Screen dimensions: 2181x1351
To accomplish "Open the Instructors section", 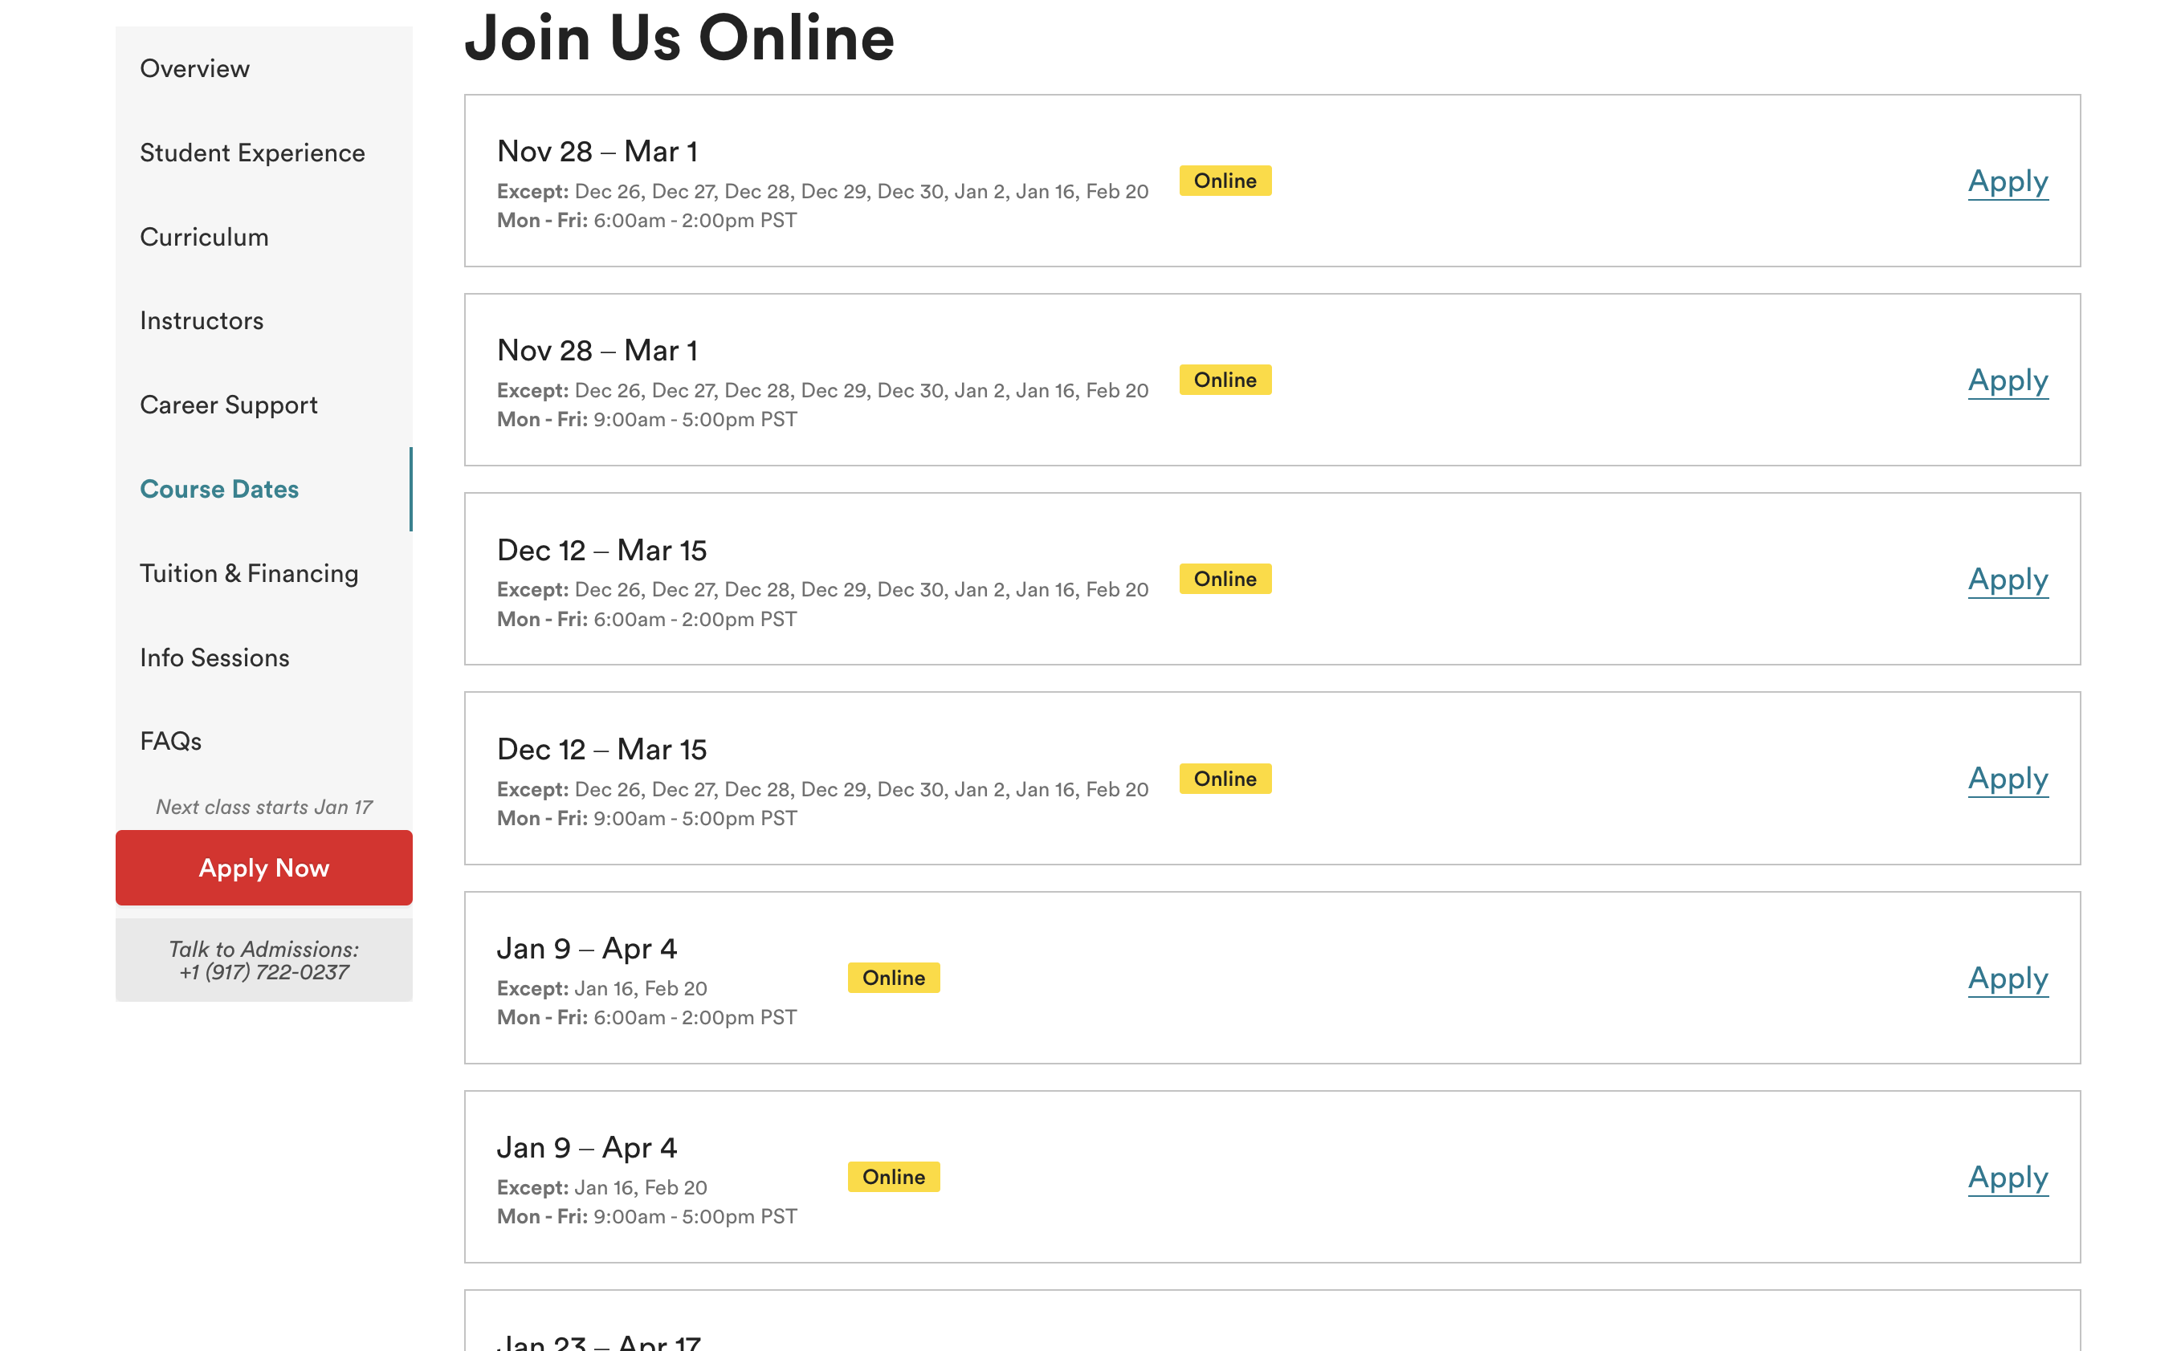I will 201,321.
